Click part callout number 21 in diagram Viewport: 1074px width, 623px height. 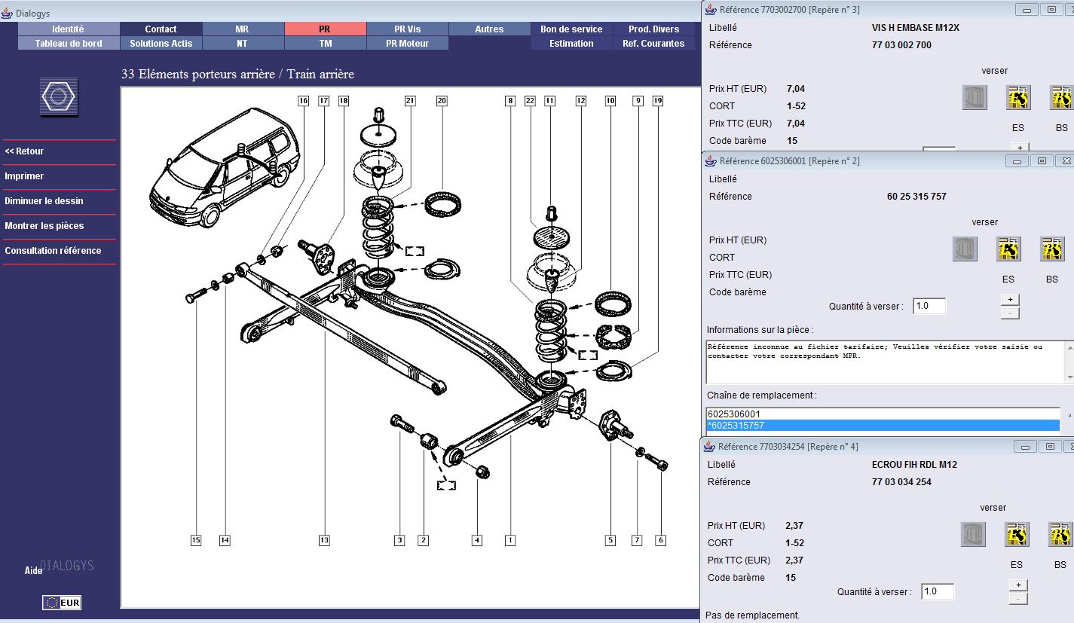point(410,100)
